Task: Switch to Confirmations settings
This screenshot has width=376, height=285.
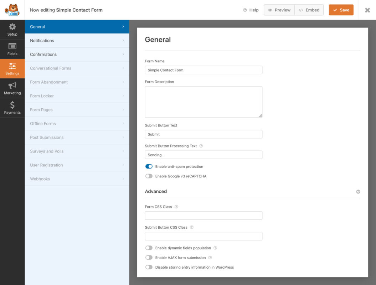Action: [77, 54]
